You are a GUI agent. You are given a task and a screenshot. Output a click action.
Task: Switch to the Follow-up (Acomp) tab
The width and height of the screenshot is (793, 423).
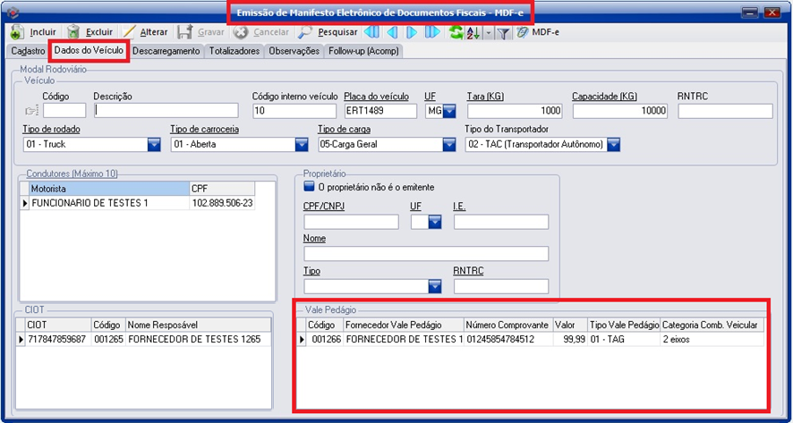coord(364,52)
